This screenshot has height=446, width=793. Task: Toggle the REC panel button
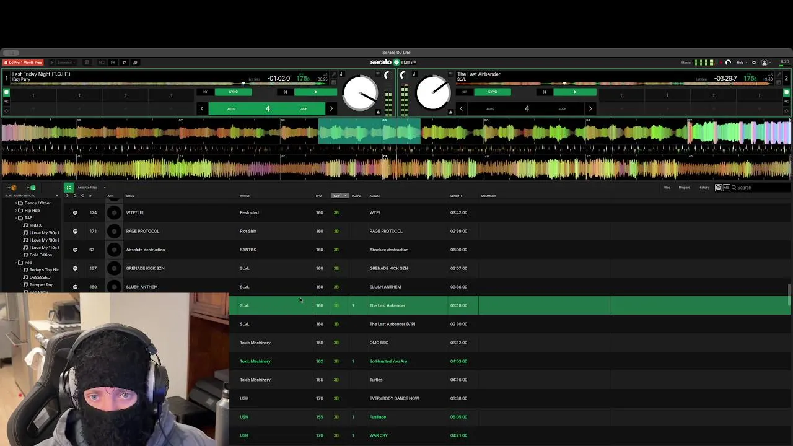tap(102, 63)
